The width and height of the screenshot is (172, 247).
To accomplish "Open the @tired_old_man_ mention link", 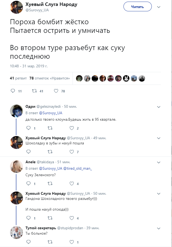I will 78,169.
